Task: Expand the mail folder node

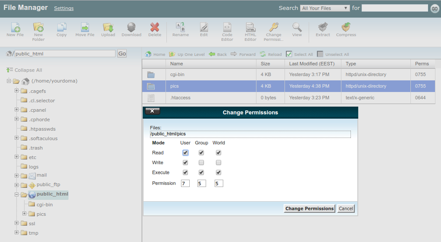Action: 17,176
